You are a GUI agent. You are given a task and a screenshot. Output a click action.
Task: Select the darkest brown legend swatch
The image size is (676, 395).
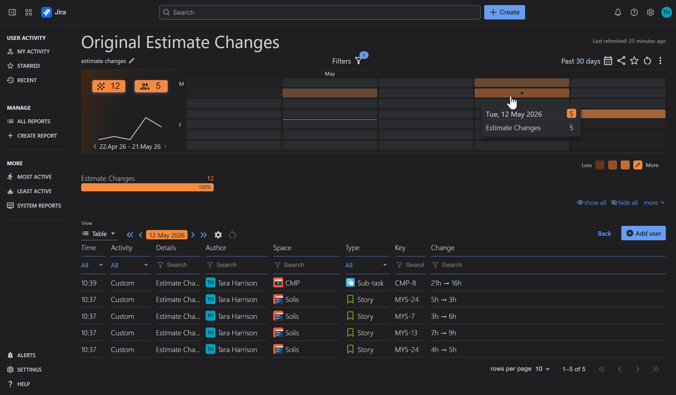[x=600, y=165]
